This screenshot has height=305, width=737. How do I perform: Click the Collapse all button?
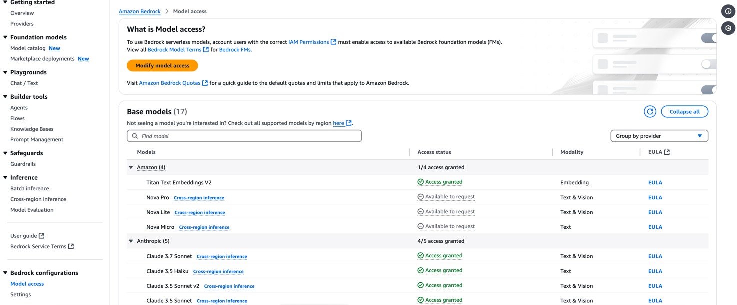(684, 112)
